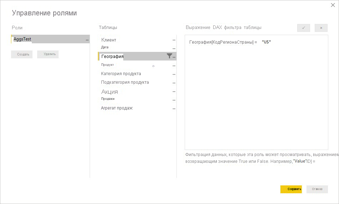This screenshot has height=204, width=339.
Task: Click the filter funnel icon on География
Action: coord(169,56)
